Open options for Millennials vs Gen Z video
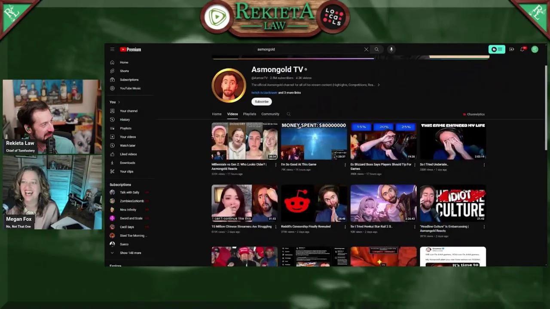This screenshot has height=309, width=550. [x=275, y=165]
